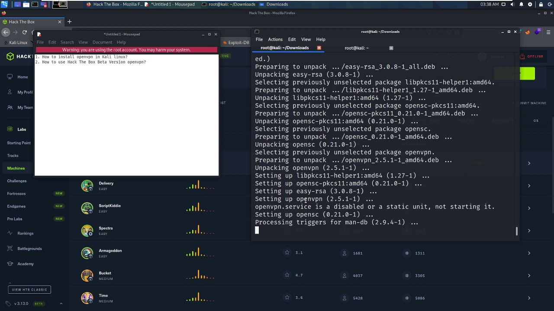Close the Hack The Box browser tab
This screenshot has width=554, height=311.
coord(60,22)
